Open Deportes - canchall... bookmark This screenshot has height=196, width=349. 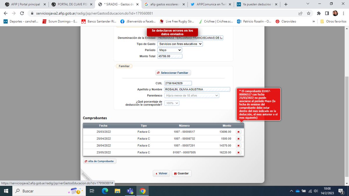coord(21,21)
